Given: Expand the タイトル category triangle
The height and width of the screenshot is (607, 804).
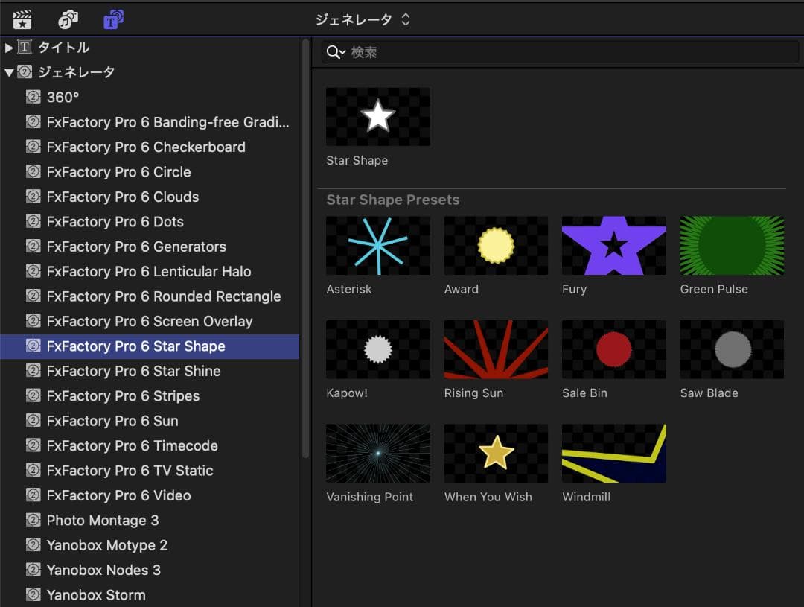Looking at the screenshot, I should pos(9,48).
